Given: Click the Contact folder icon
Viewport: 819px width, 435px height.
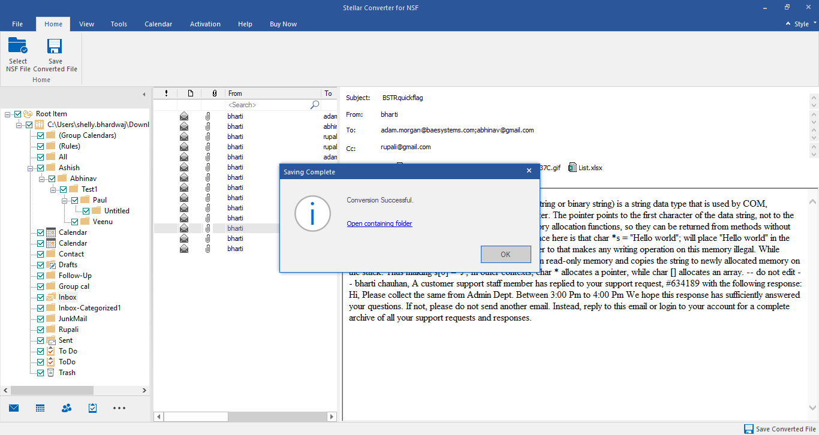Looking at the screenshot, I should pos(51,254).
